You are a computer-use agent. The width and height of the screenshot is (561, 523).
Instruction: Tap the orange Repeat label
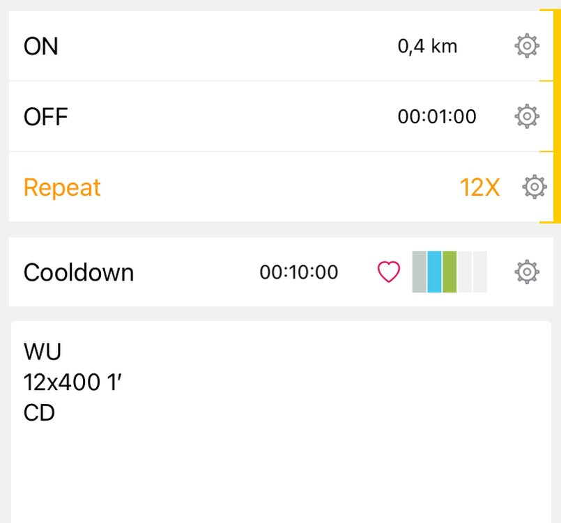click(x=62, y=187)
